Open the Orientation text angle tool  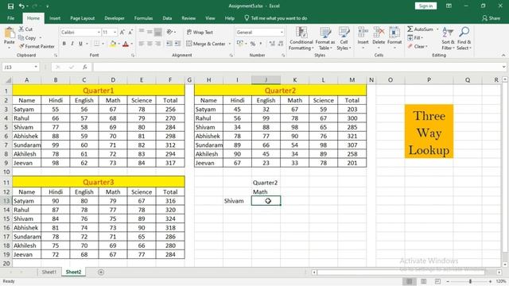coord(170,32)
